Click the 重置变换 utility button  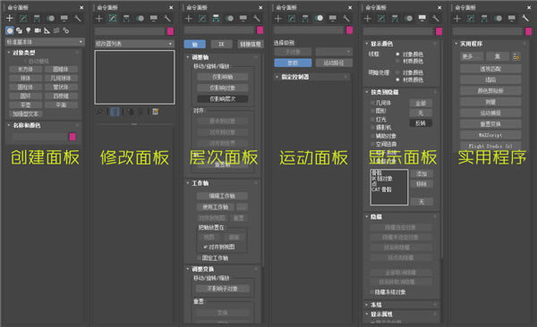(490, 124)
